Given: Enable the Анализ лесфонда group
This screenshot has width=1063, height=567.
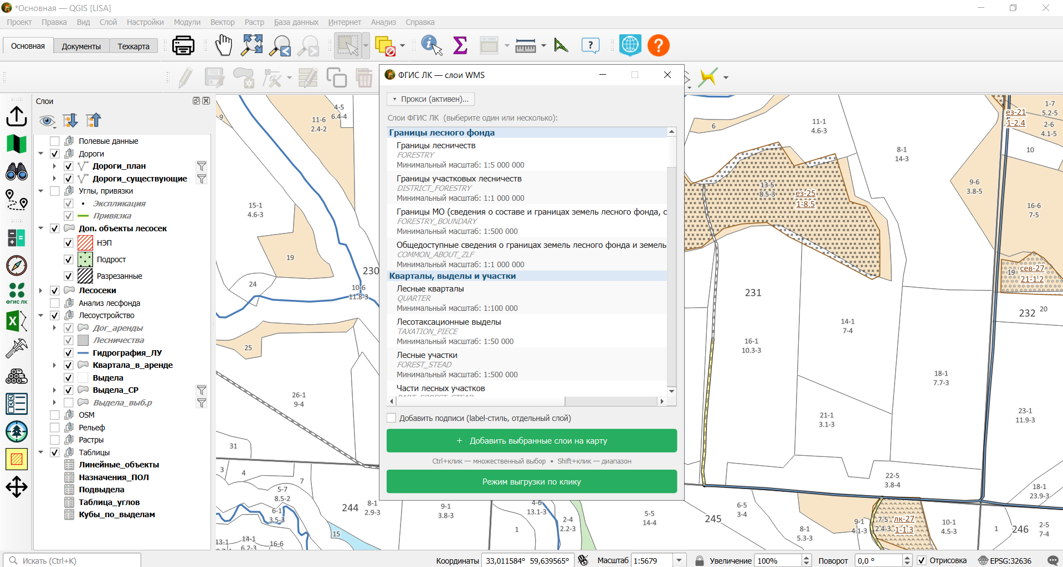Looking at the screenshot, I should (x=55, y=303).
